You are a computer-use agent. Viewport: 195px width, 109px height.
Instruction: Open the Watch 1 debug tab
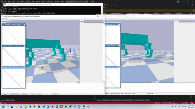pos(12,100)
